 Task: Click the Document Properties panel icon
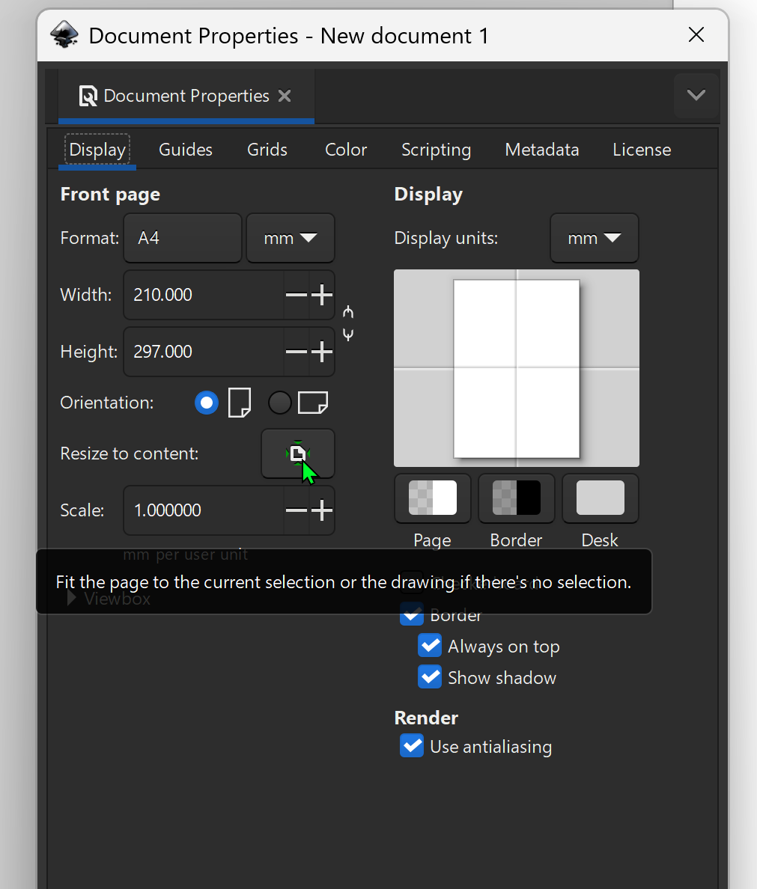click(x=88, y=96)
